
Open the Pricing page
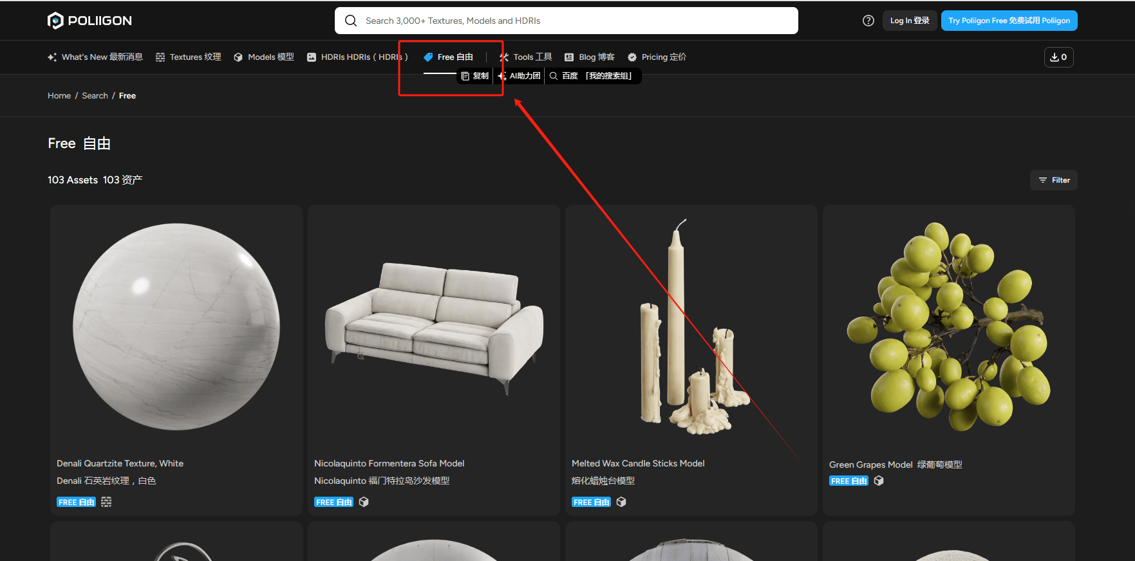657,57
